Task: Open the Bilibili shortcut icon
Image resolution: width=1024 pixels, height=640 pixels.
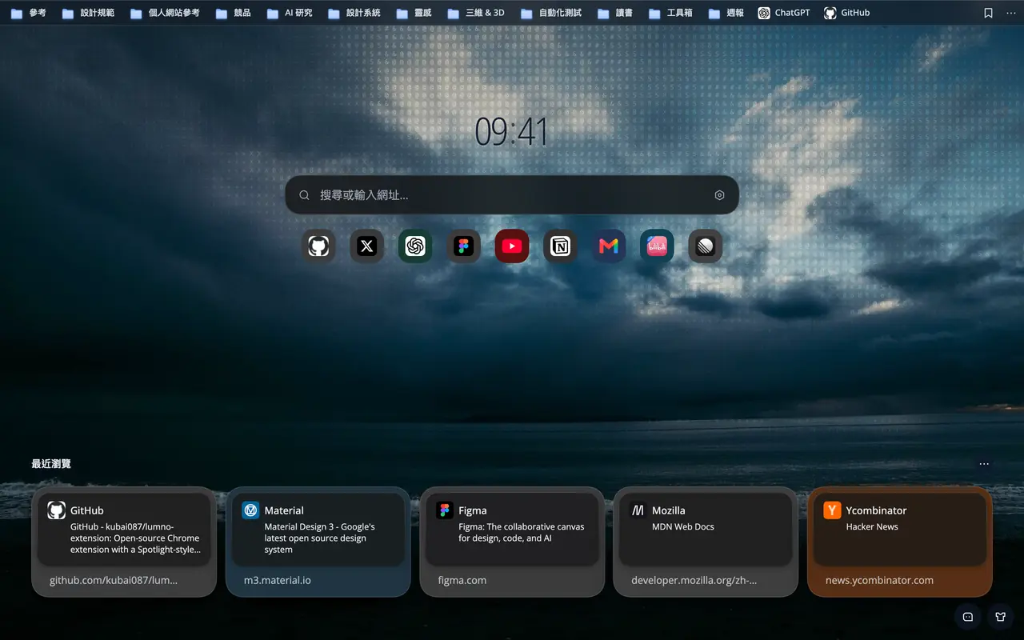Action: coord(657,246)
